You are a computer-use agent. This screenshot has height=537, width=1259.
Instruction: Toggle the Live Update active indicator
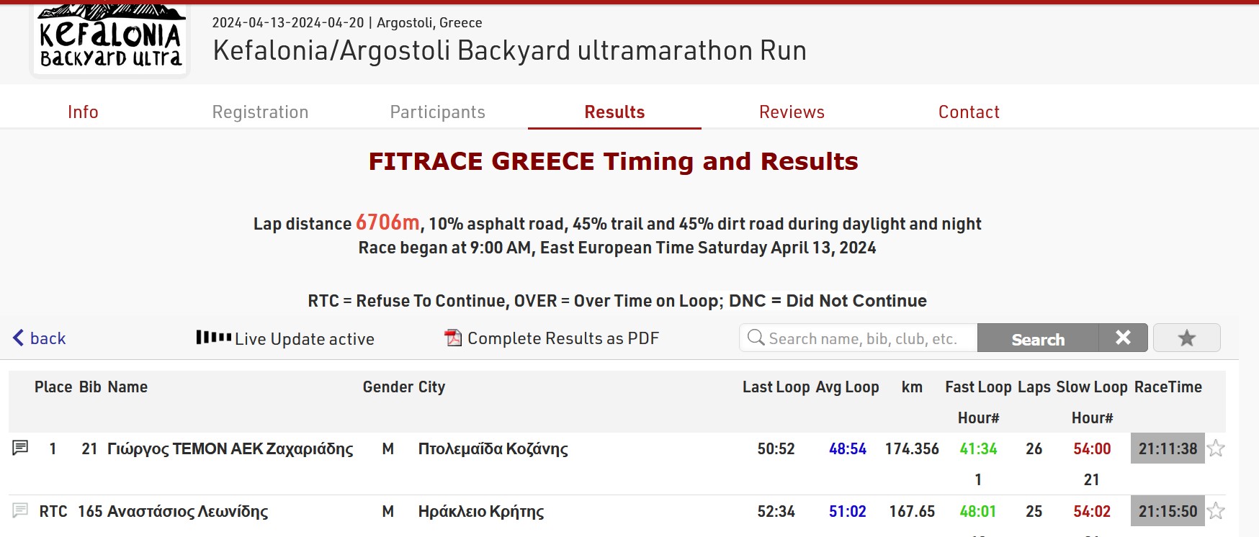[285, 338]
